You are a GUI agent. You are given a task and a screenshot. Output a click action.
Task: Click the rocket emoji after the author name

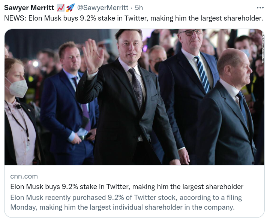tap(70, 7)
